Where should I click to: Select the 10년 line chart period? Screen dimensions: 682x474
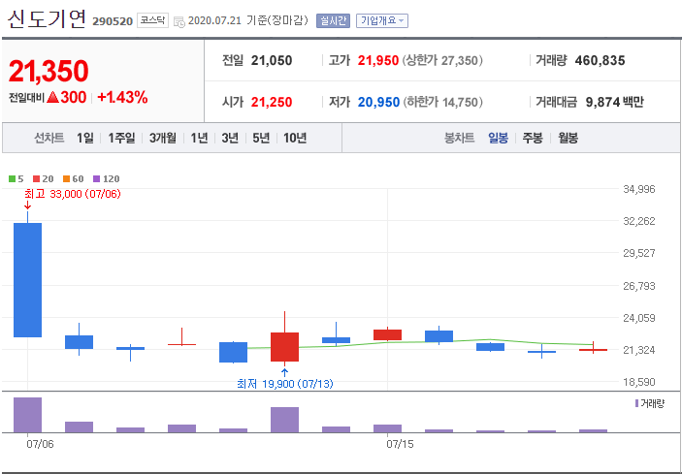pos(295,139)
